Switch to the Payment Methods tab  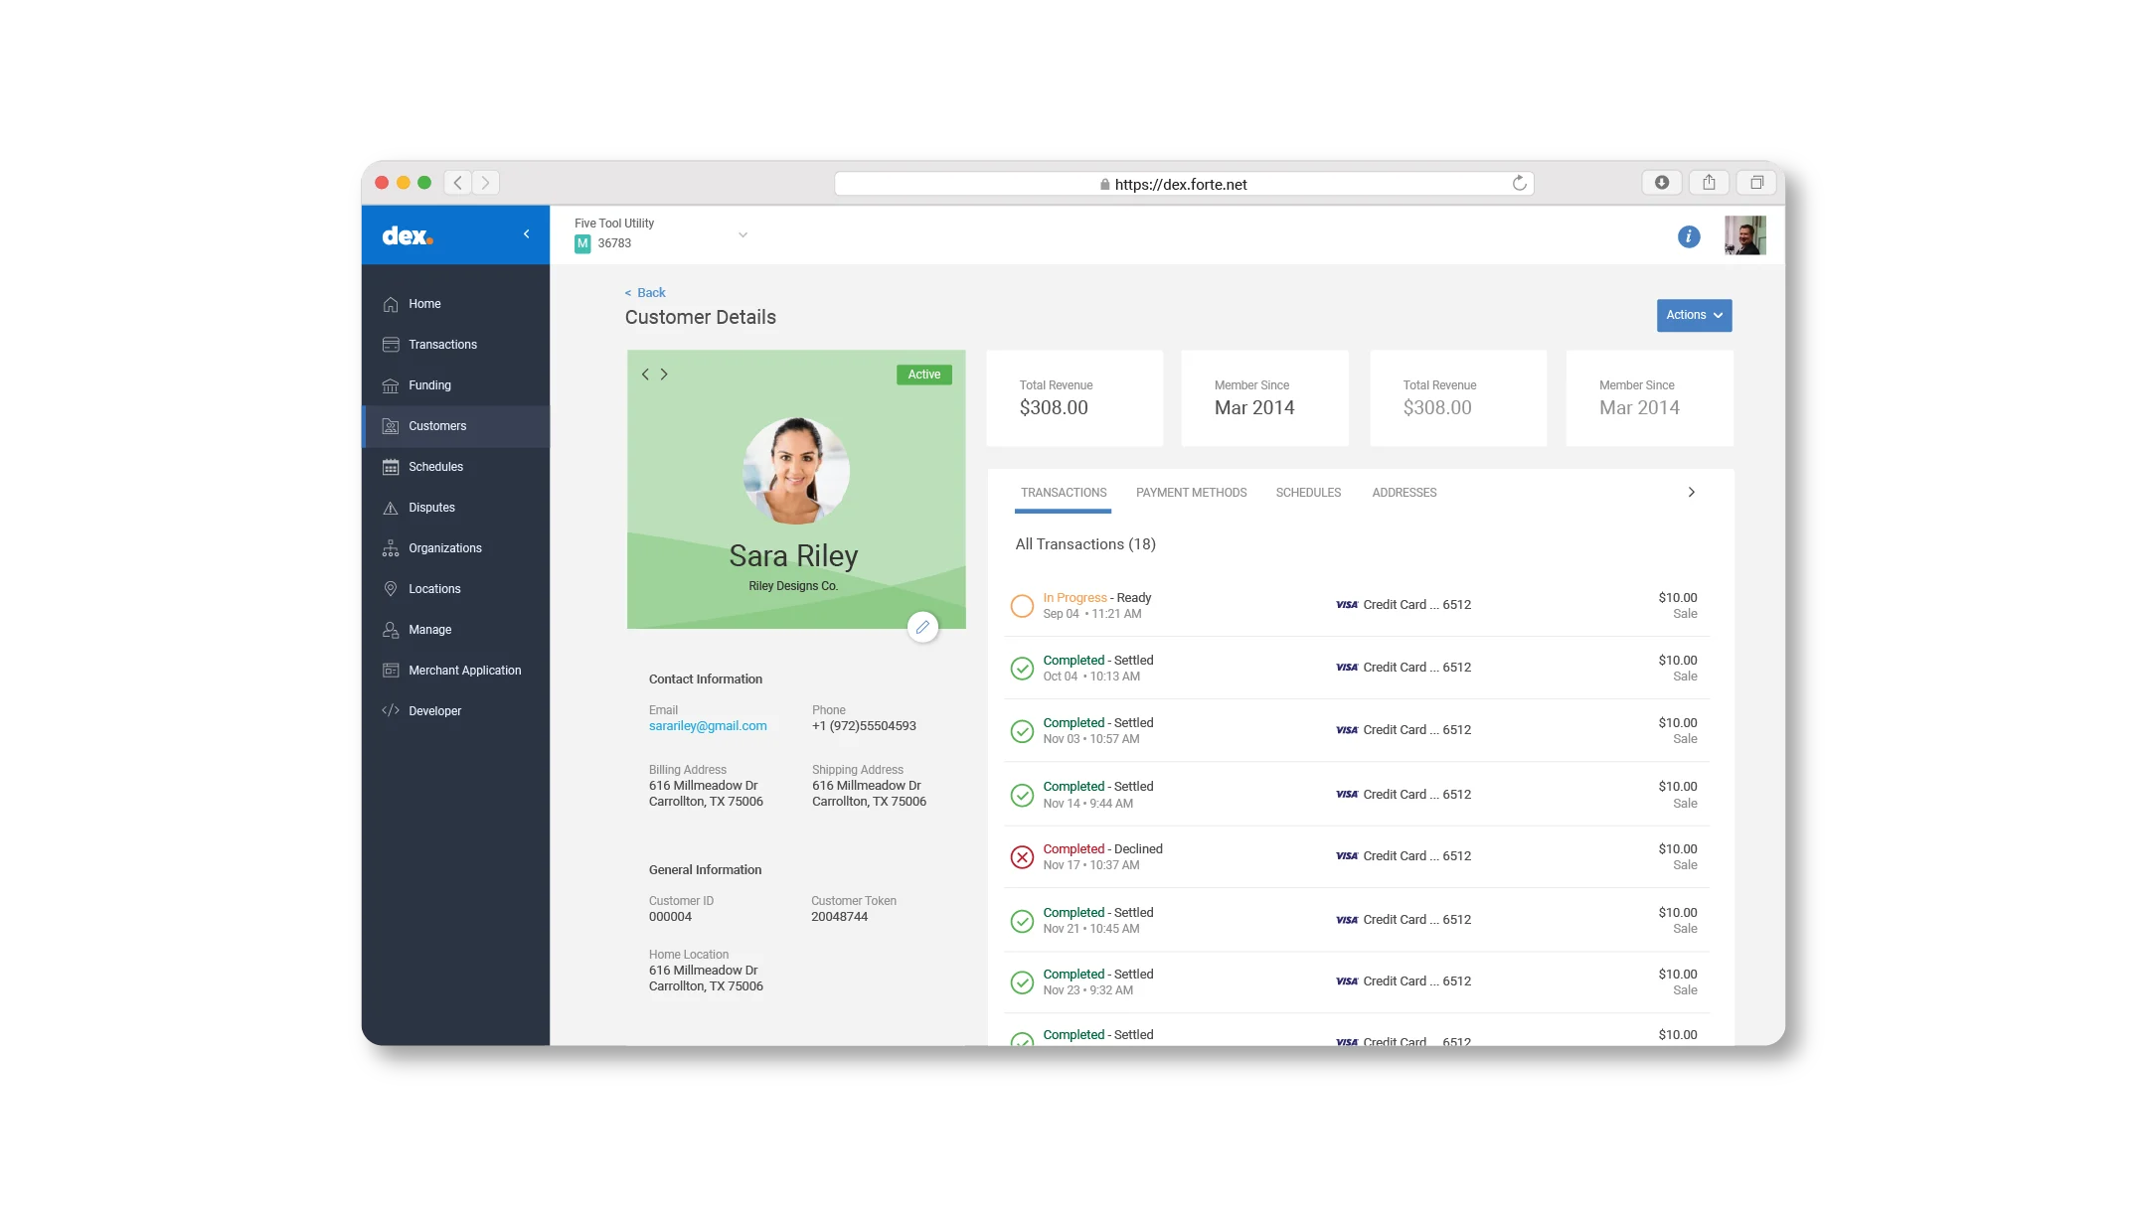1191,493
